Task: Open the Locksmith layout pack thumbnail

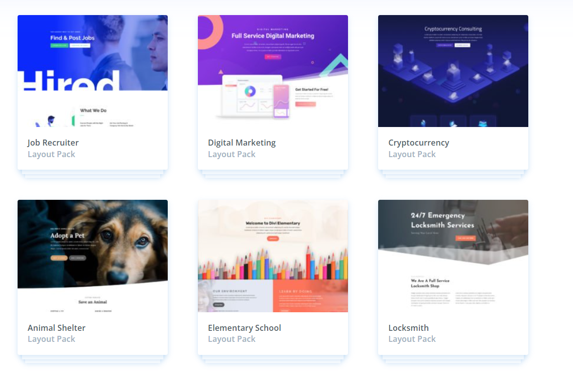Action: pyautogui.click(x=453, y=256)
